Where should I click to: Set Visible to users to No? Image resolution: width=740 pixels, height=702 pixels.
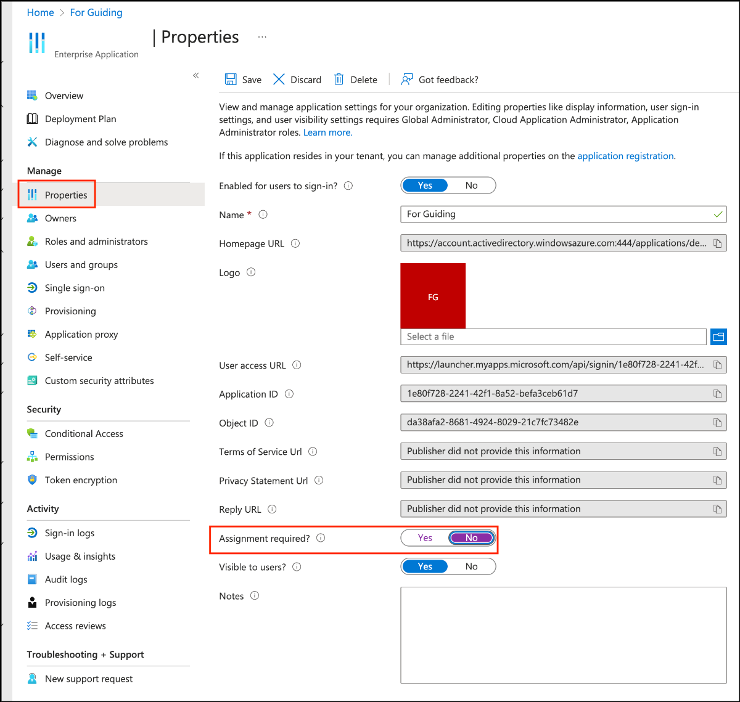click(x=472, y=566)
